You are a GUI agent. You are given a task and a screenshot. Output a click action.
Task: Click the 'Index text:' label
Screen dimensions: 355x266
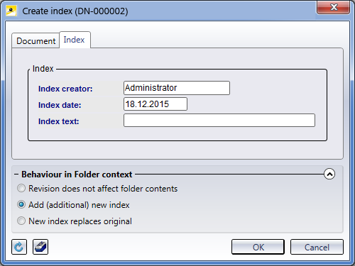59,121
